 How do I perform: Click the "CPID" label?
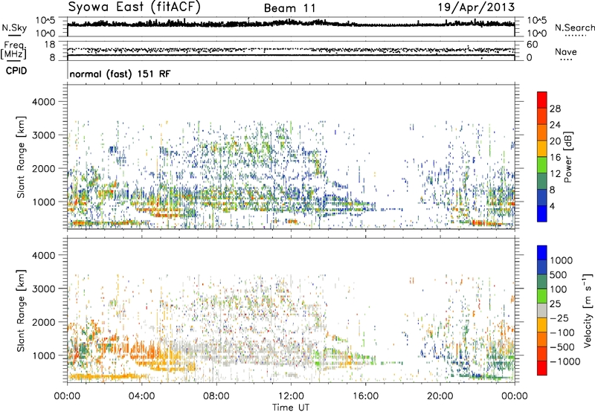click(16, 71)
